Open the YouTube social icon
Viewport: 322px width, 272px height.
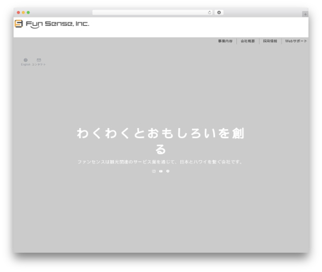pyautogui.click(x=161, y=171)
